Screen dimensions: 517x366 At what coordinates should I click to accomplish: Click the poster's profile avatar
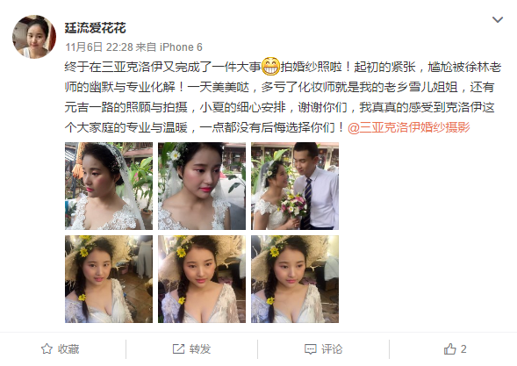point(34,37)
